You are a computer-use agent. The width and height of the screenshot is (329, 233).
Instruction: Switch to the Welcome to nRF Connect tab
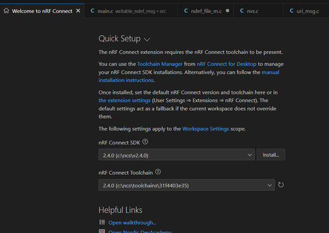pos(42,11)
